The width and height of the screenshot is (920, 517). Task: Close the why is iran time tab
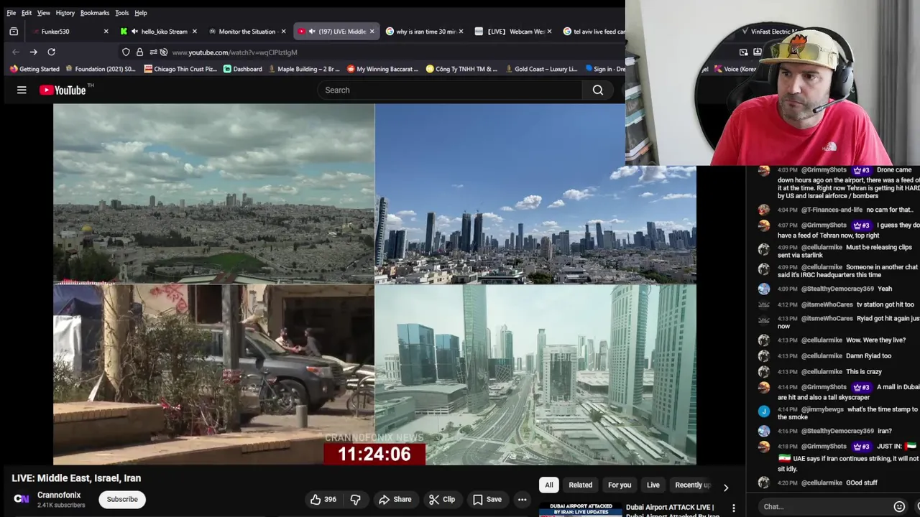pos(460,32)
